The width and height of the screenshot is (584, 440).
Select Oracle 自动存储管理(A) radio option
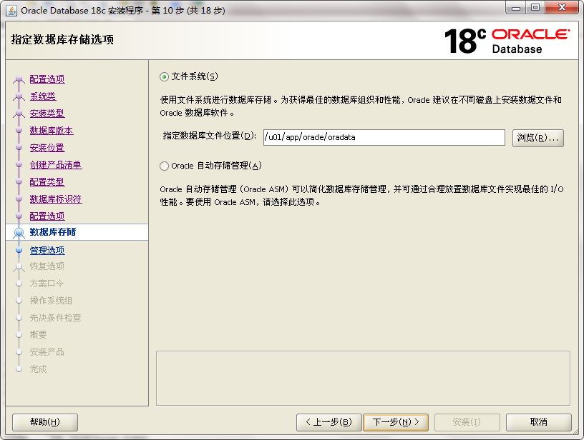click(x=164, y=166)
